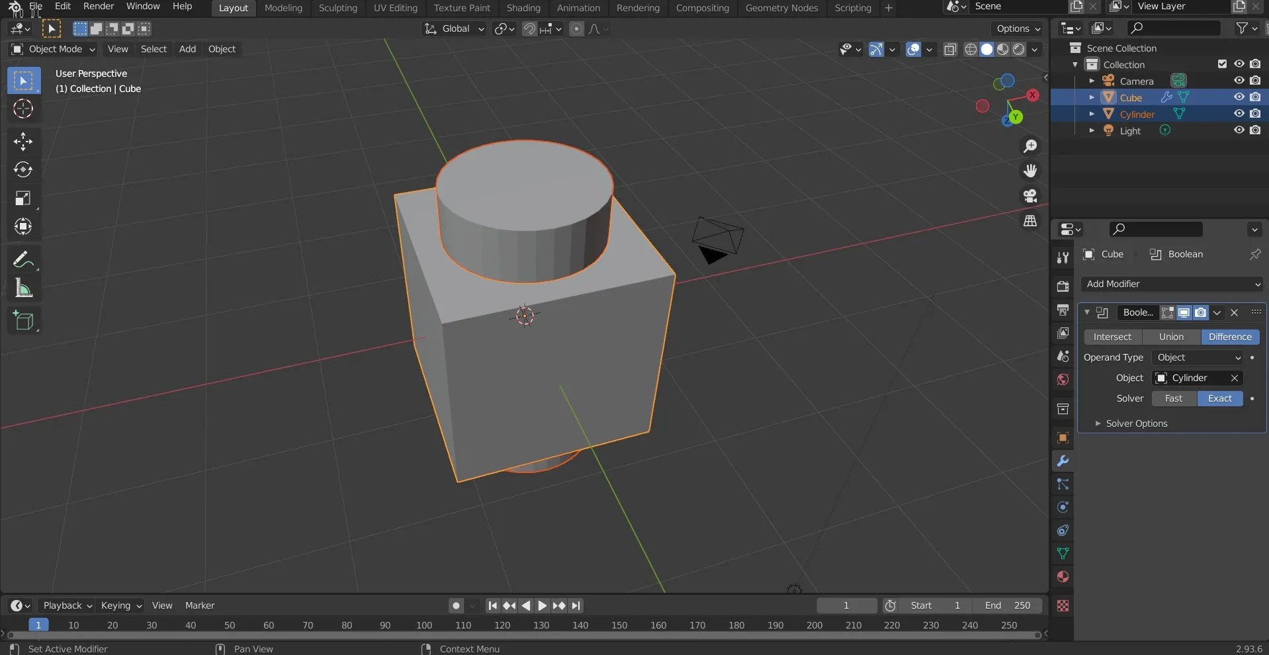The height and width of the screenshot is (655, 1269).
Task: Click the Add Modifier button
Action: coord(1172,284)
